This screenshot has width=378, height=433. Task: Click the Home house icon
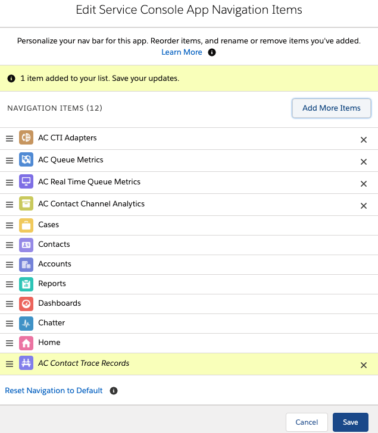point(26,343)
